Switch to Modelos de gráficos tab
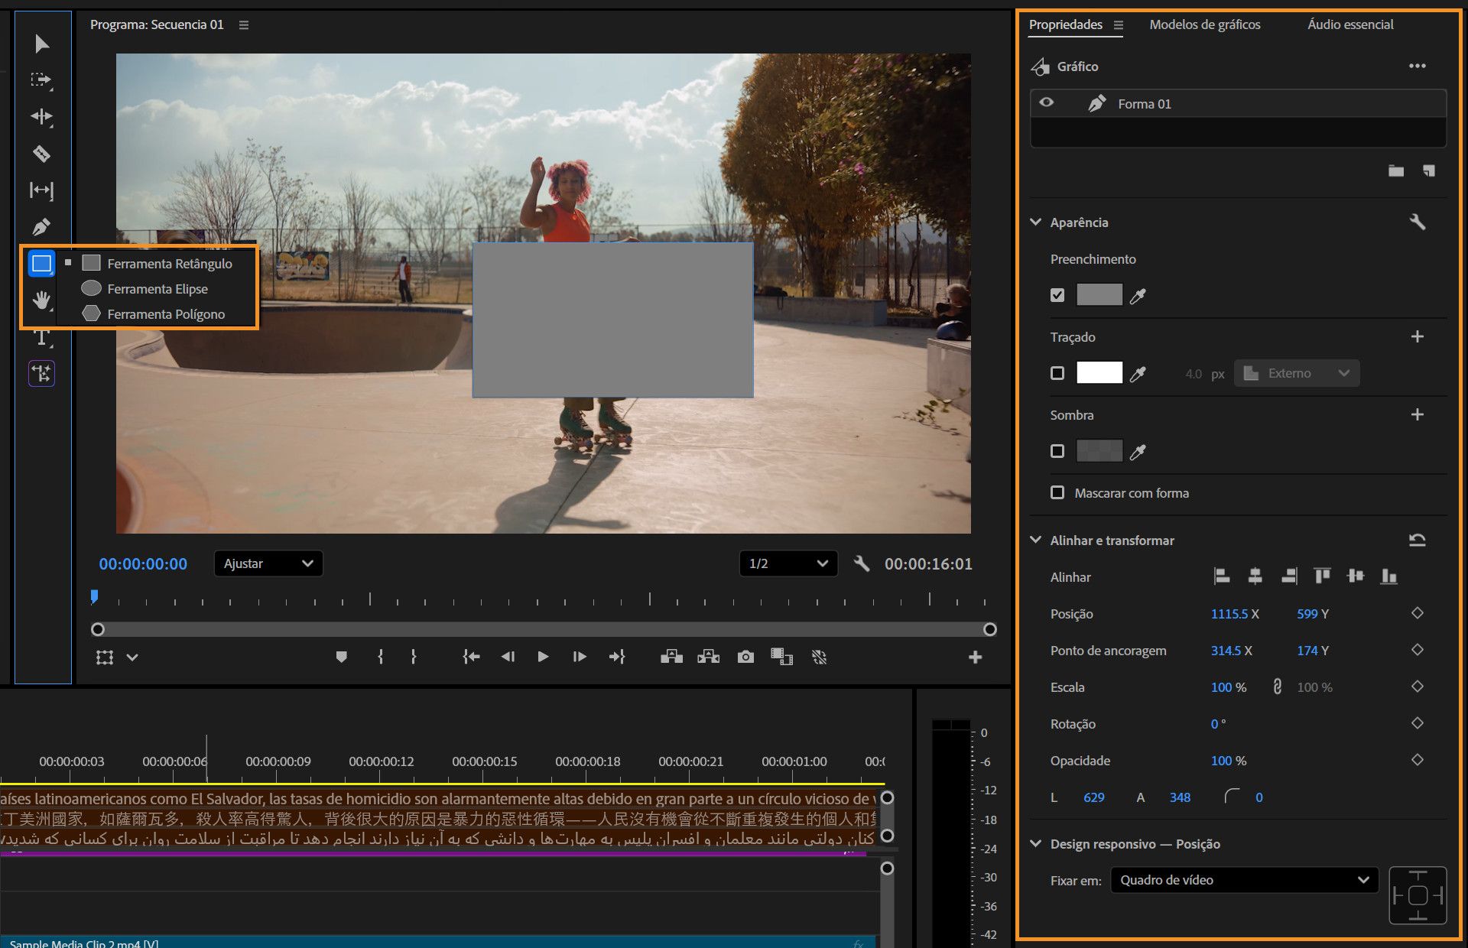Viewport: 1468px width, 948px height. pos(1204,24)
